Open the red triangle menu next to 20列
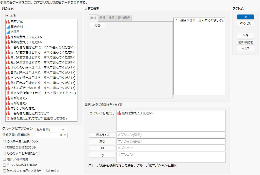 coord(7,16)
